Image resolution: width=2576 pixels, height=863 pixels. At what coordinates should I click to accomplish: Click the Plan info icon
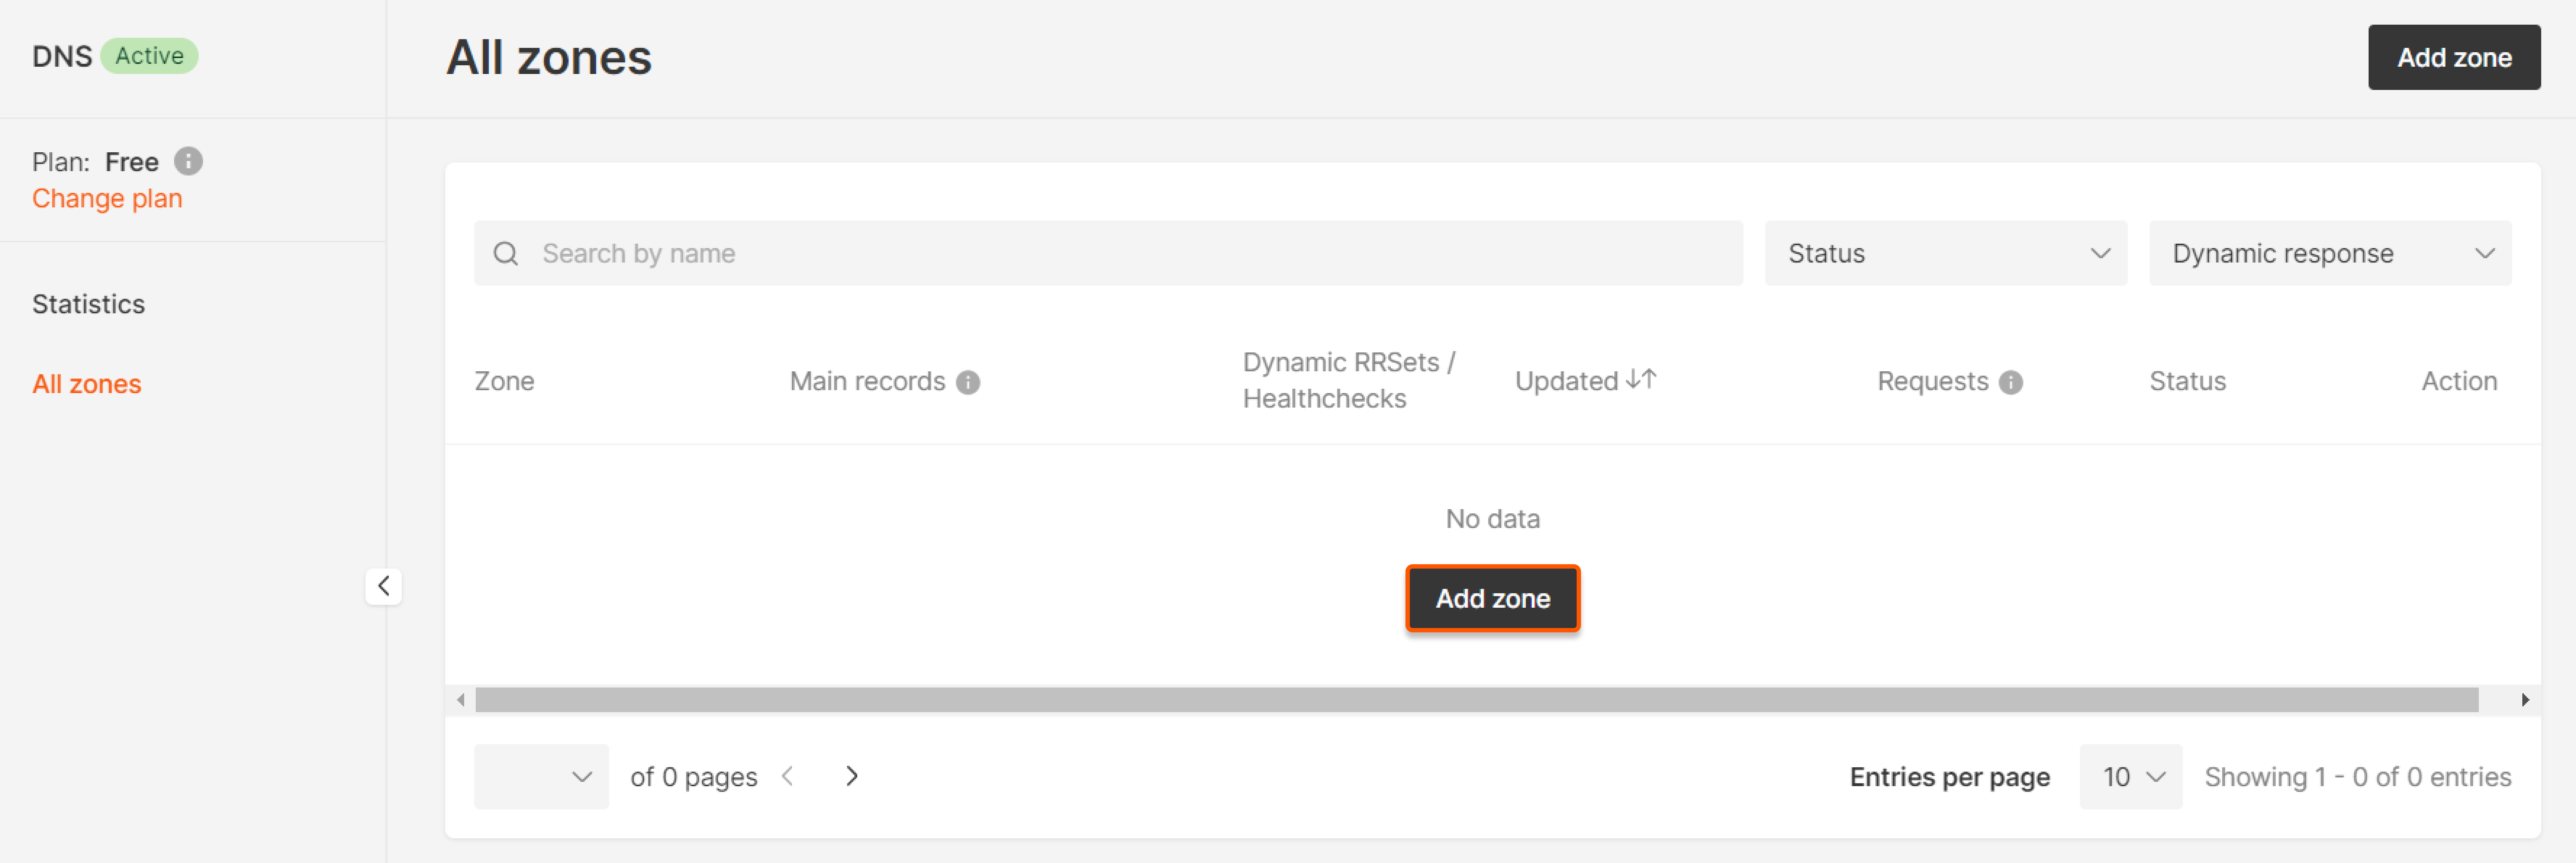(188, 161)
